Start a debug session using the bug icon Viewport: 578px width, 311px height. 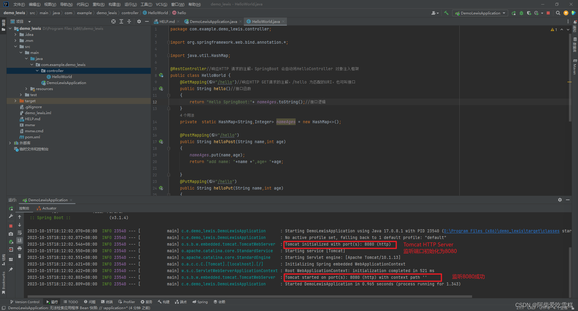[521, 13]
